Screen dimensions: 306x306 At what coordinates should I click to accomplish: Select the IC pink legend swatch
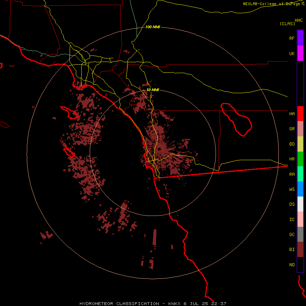(300, 219)
